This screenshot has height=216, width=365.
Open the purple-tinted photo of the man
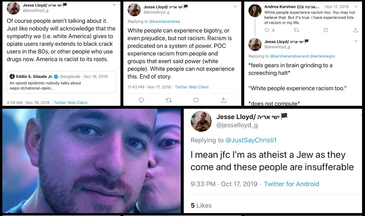point(92,161)
